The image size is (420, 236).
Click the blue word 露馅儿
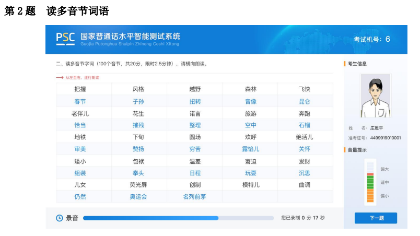(251, 149)
